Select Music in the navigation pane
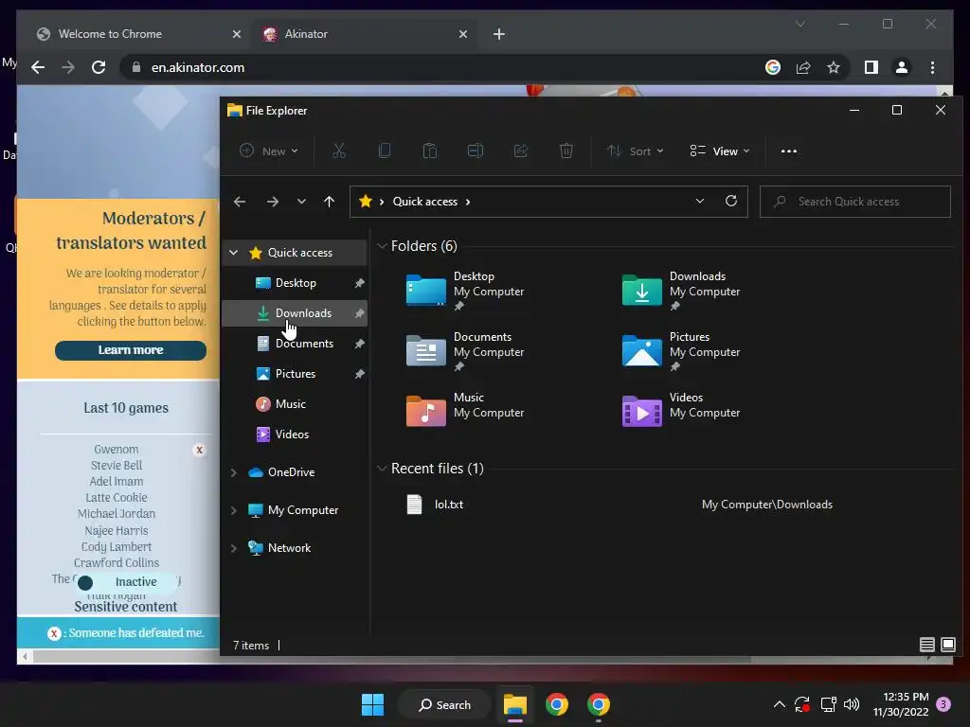 pos(296,403)
